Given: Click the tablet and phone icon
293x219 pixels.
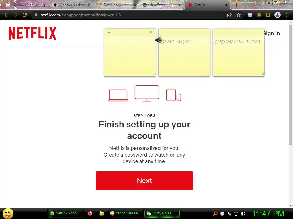Looking at the screenshot, I should [x=174, y=95].
